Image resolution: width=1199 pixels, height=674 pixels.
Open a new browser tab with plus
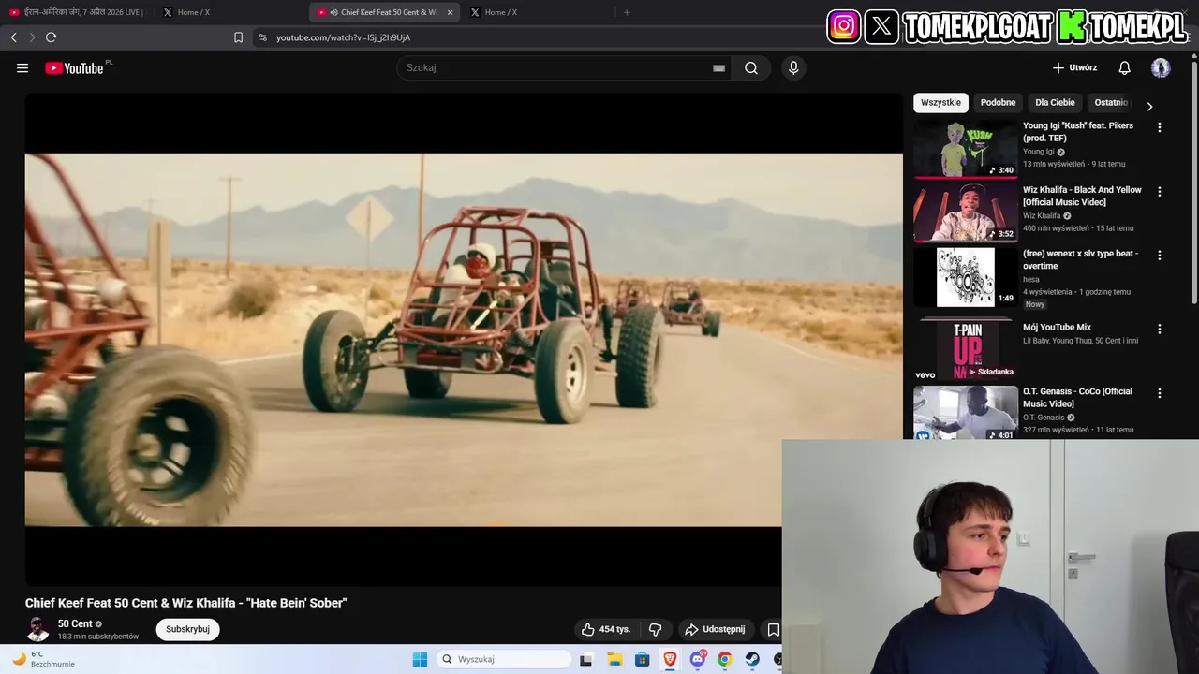tap(627, 12)
